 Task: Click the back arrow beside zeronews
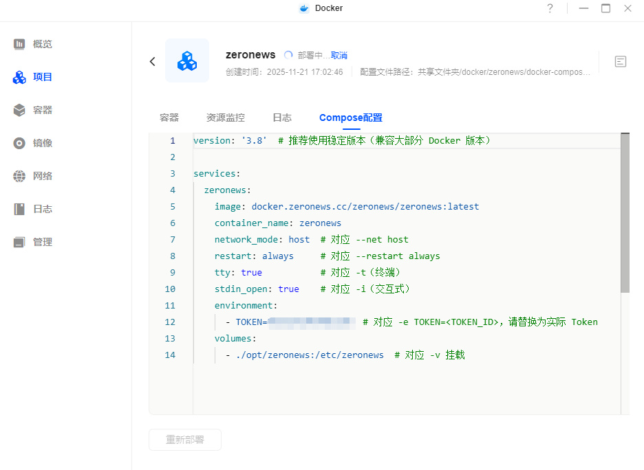click(x=153, y=61)
